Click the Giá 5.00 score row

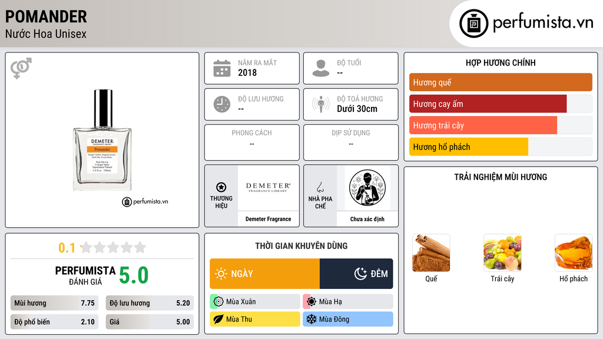(150, 322)
